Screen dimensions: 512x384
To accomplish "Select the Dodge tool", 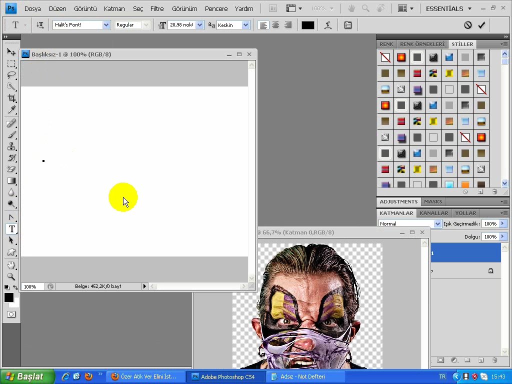I will tap(11, 204).
